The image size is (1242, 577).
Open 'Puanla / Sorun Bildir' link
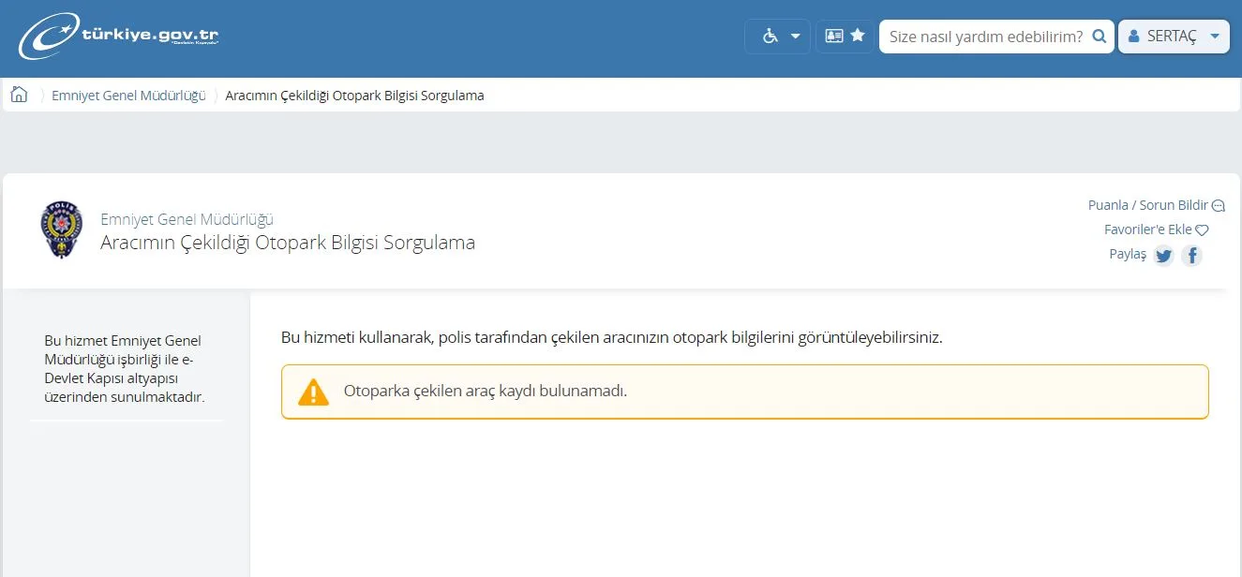[1157, 205]
